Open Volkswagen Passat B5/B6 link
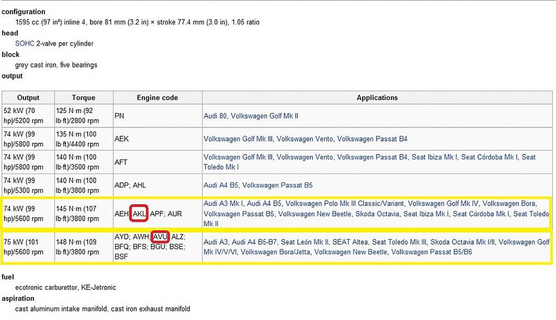The image size is (556, 320). (431, 252)
